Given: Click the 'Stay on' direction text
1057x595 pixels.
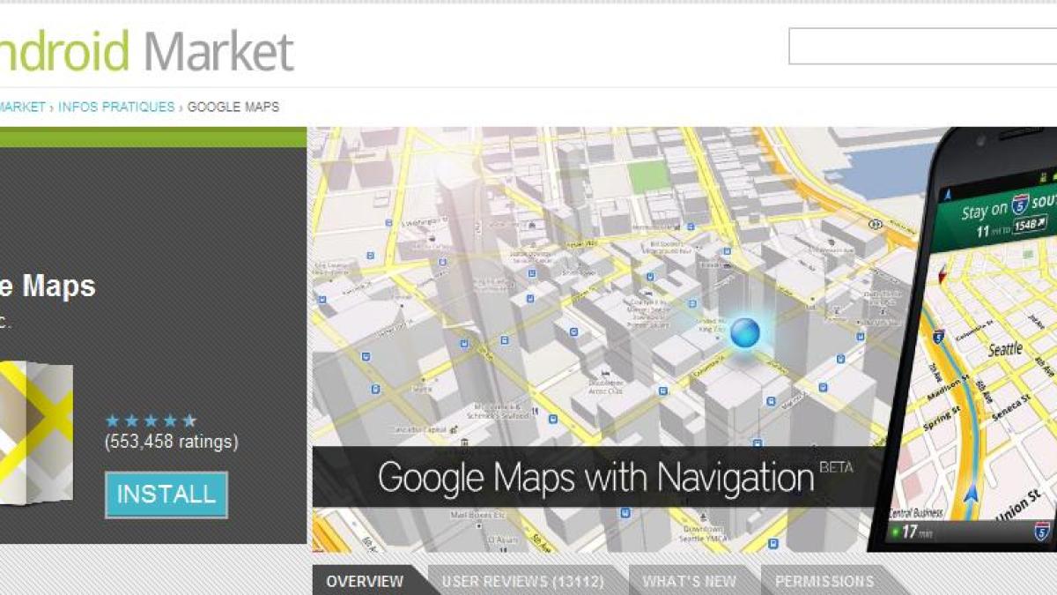Looking at the screenshot, I should point(984,211).
